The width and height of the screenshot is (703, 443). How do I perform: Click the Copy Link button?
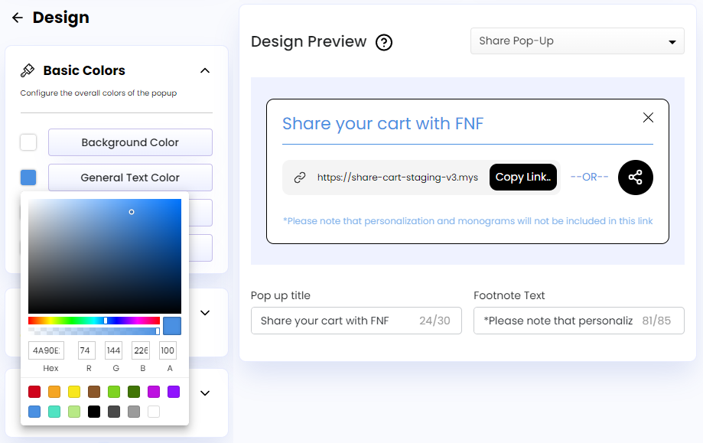(523, 177)
